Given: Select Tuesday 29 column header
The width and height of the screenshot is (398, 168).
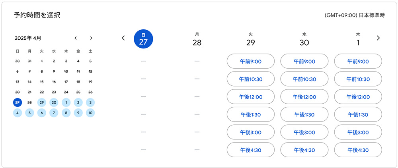Looking at the screenshot, I should (250, 40).
